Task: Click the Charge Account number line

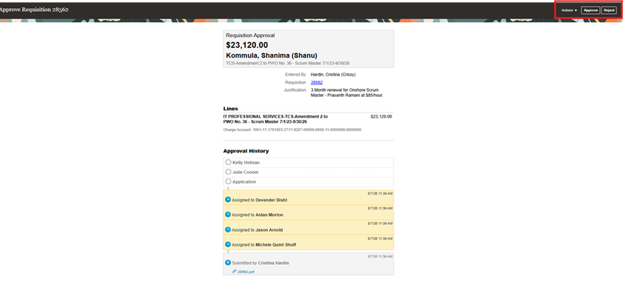Action: 292,130
